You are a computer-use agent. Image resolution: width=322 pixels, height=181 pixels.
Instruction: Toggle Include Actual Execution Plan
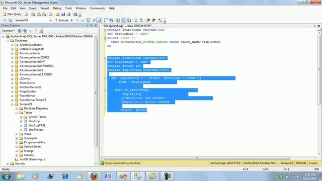pyautogui.click(x=106, y=20)
